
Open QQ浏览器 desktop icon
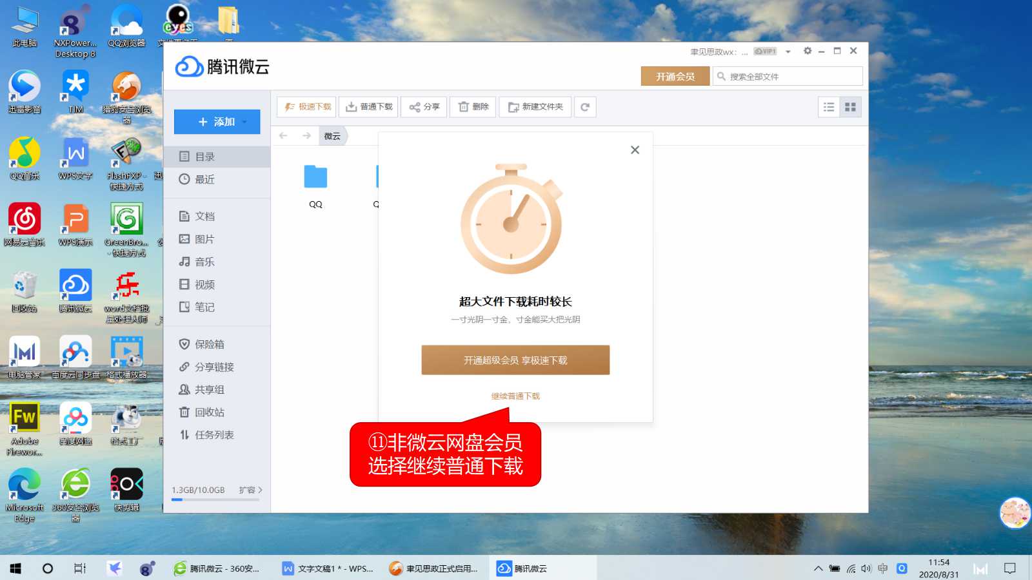126,26
